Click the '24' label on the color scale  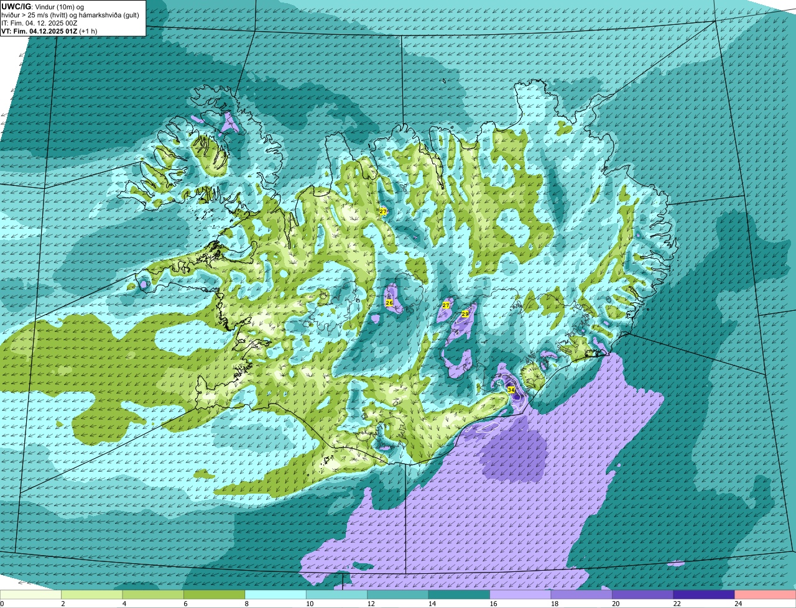[x=738, y=604]
